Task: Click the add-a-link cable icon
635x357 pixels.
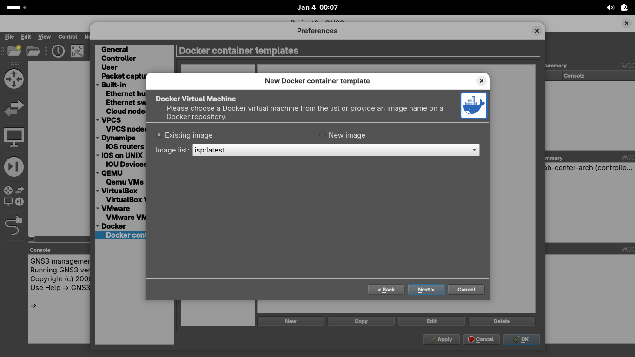Action: [13, 226]
